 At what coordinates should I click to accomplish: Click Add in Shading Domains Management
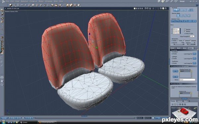175,71
